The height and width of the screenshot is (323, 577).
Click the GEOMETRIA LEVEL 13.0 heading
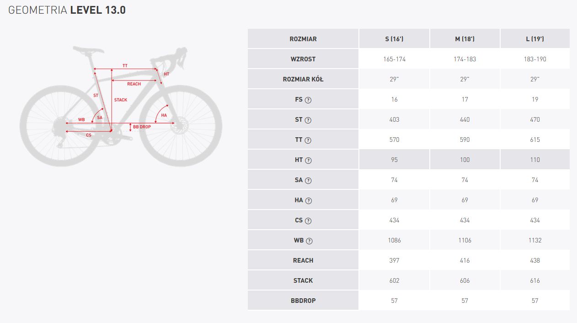click(x=67, y=10)
